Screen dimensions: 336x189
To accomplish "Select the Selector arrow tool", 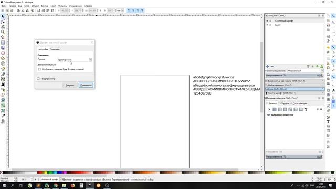I will 3,16.
